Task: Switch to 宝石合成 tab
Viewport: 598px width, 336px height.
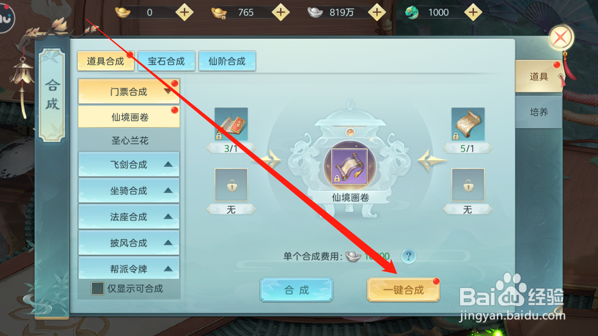Action: click(x=166, y=61)
